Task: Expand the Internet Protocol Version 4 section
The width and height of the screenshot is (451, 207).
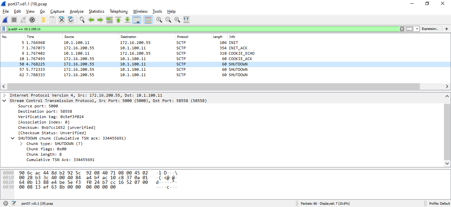Action: point(4,95)
